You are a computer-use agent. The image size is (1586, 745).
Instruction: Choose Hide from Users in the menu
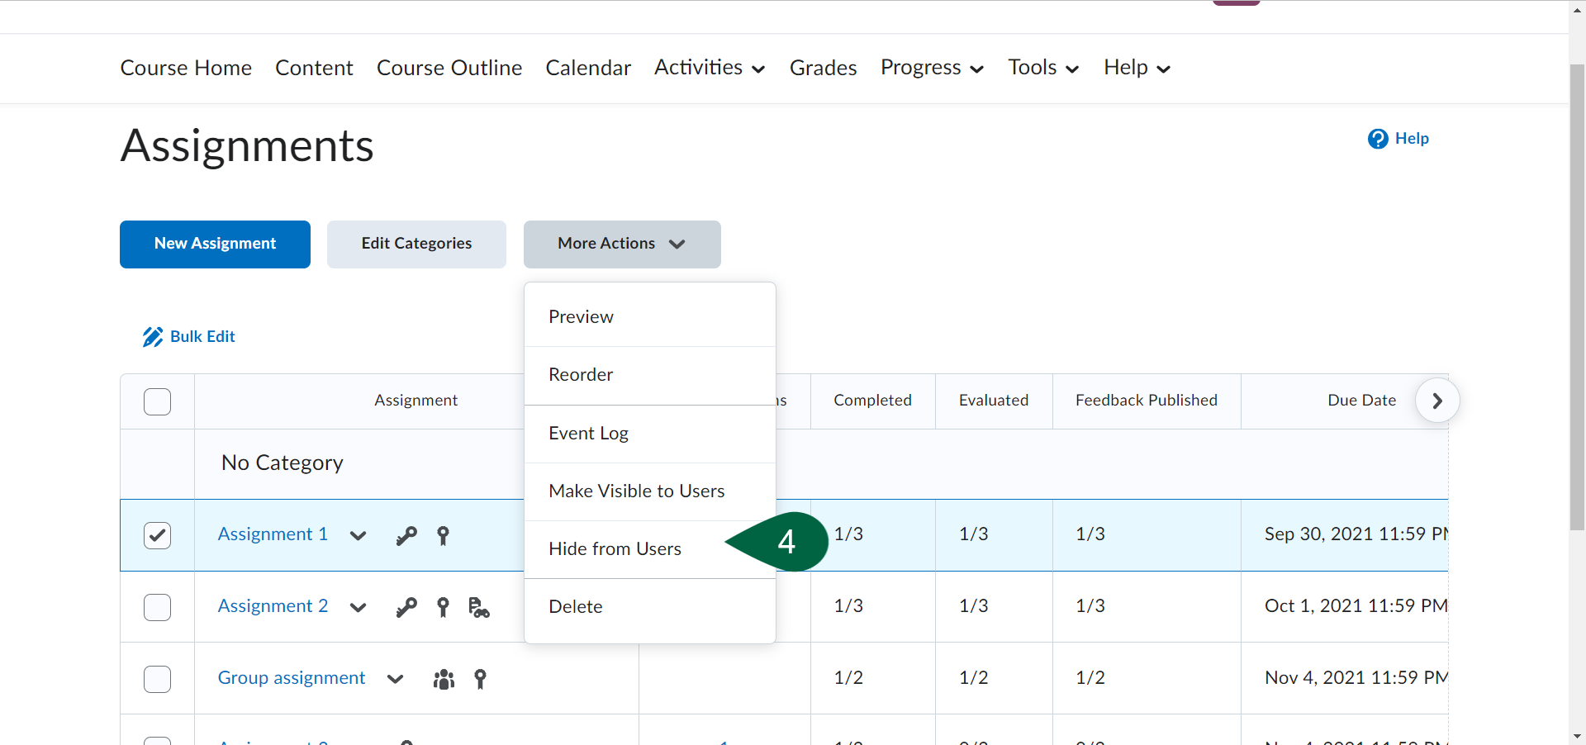pyautogui.click(x=615, y=548)
